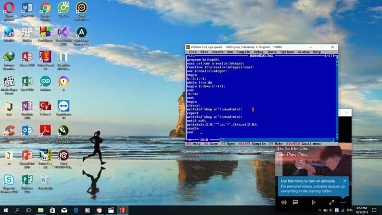Launch the Word desktop shortcut
Image resolution: width=382 pixels, height=215 pixels.
point(27,8)
